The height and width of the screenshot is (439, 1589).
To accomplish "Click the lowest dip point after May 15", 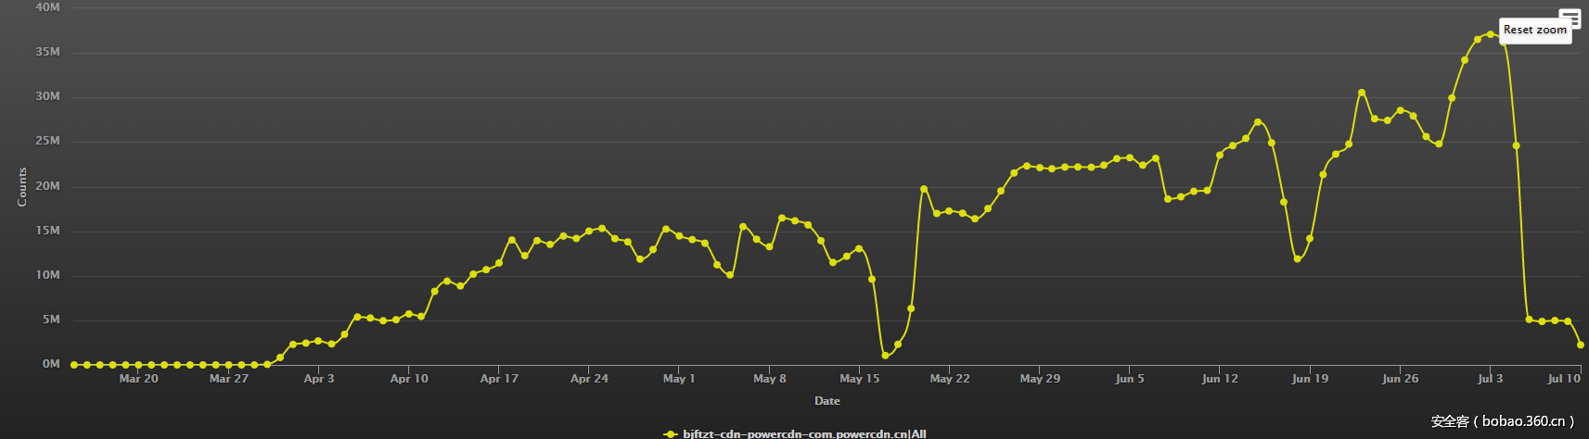I will (885, 356).
